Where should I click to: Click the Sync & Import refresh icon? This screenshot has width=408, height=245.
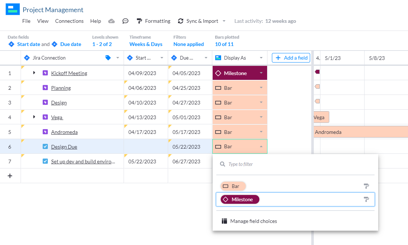(x=180, y=21)
